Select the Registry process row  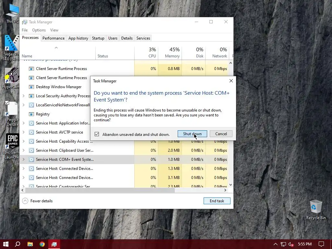pos(55,114)
